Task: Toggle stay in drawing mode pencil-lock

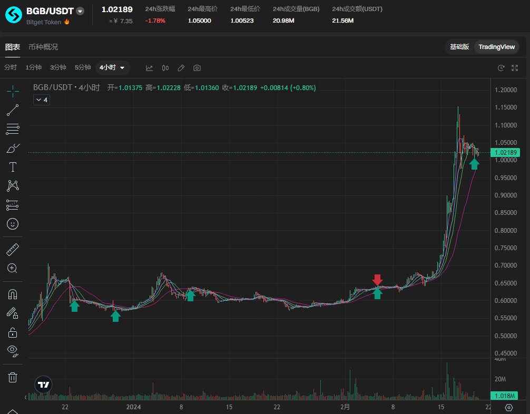Action: point(13,313)
